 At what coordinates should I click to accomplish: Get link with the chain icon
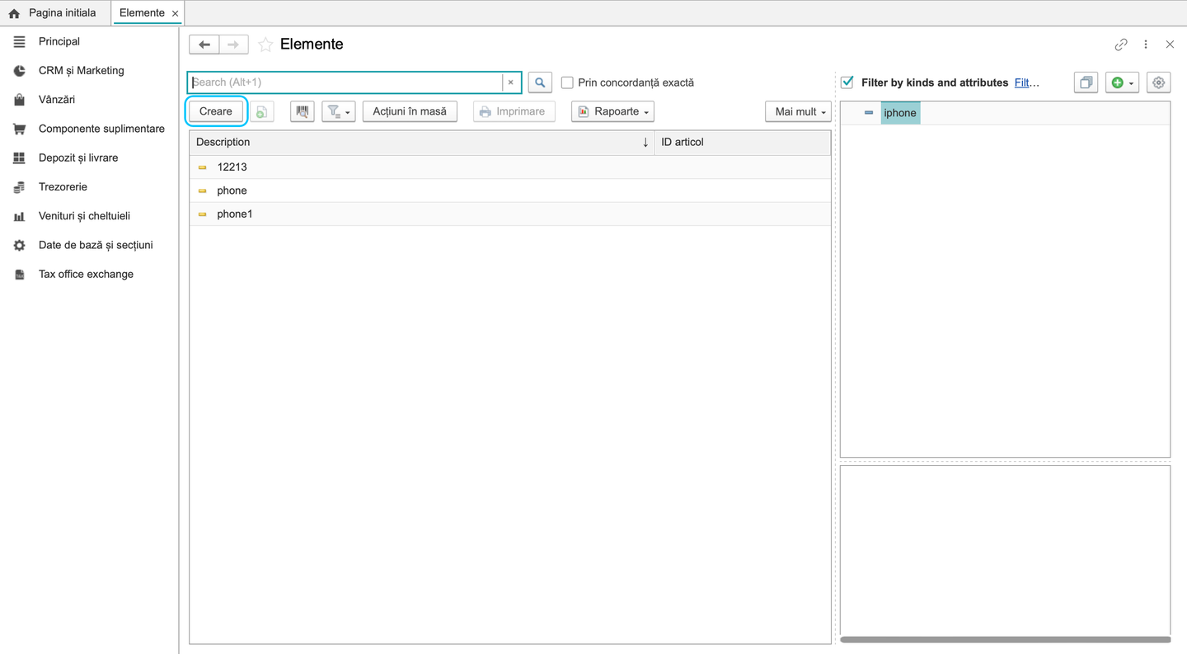[1121, 45]
